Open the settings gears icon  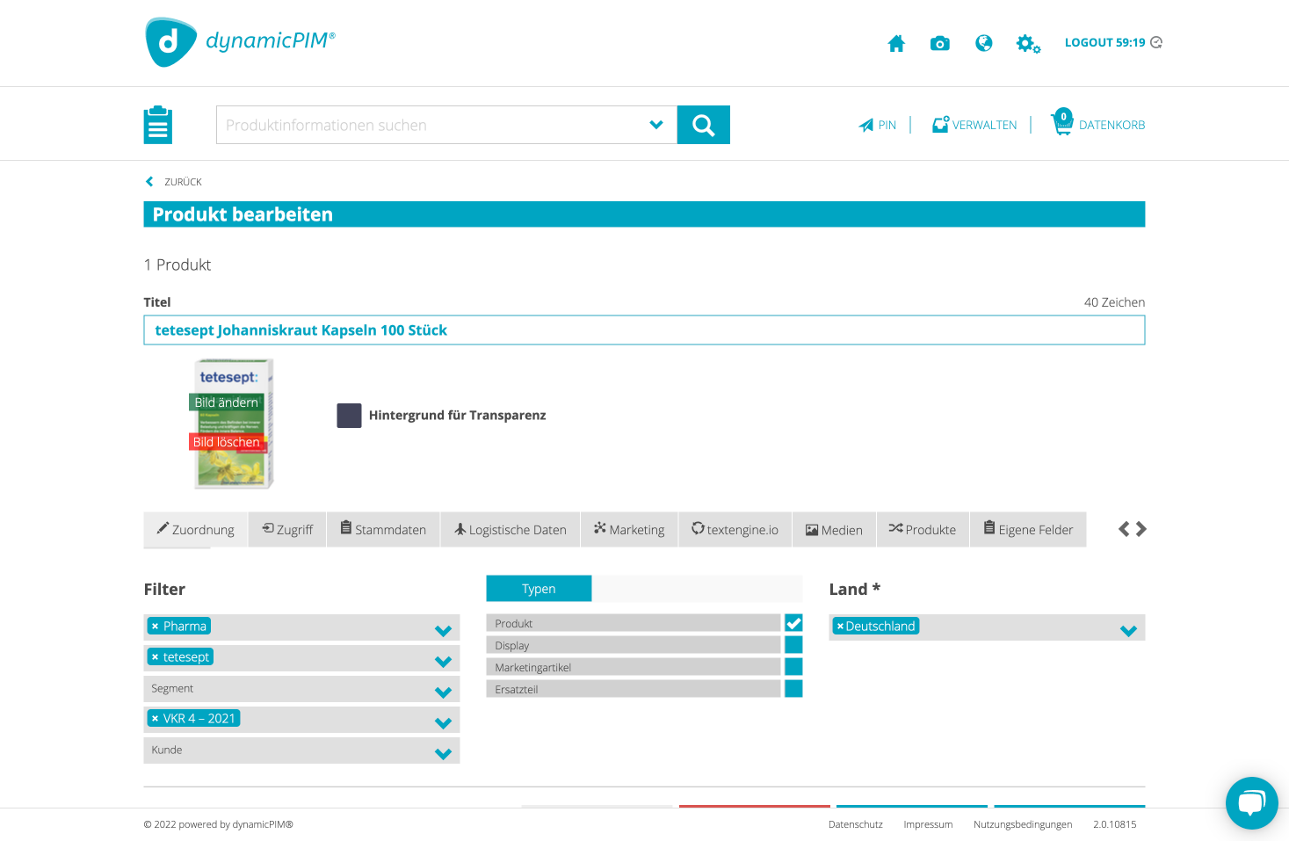[x=1027, y=43]
